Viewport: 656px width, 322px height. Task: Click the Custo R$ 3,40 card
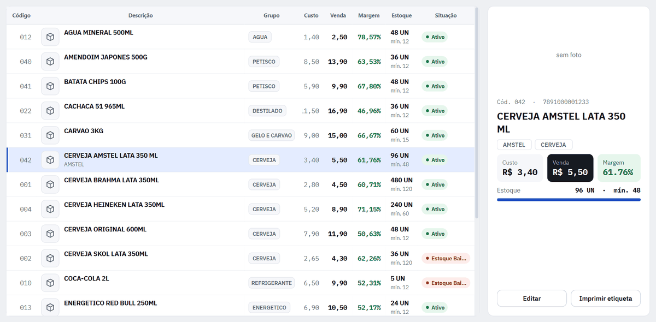tap(520, 168)
